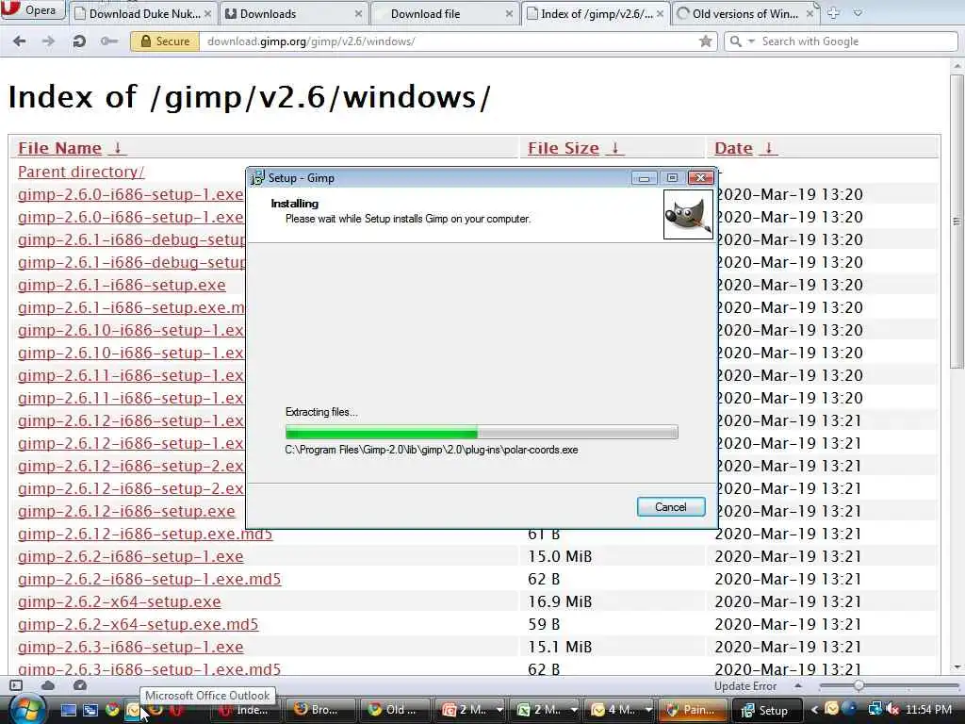Open a new tab with plus icon
Screen dimensions: 965x724
point(833,13)
